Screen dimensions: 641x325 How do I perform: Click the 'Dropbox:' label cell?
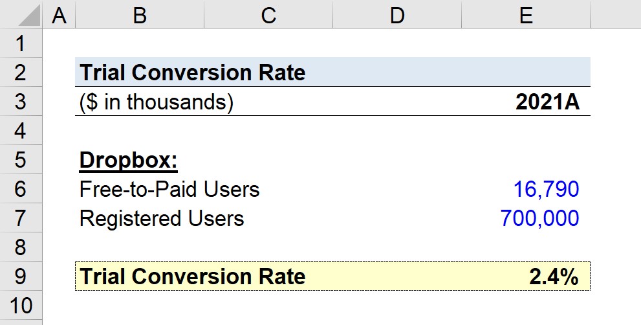128,160
